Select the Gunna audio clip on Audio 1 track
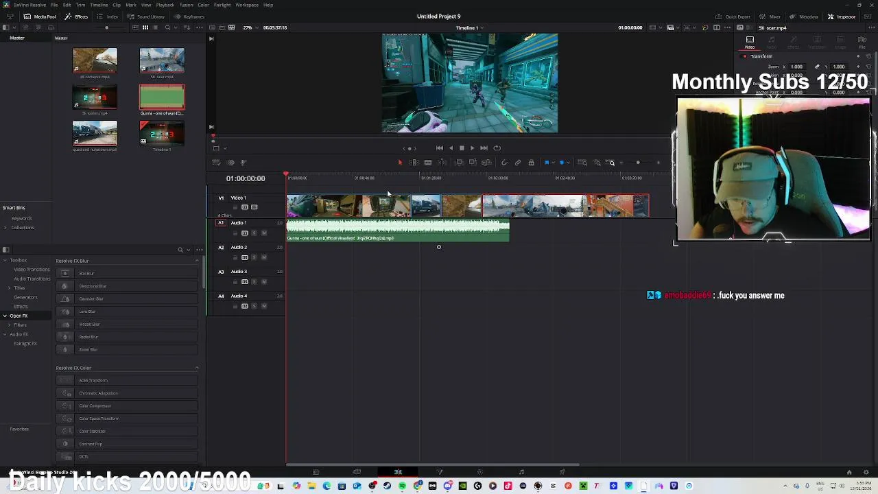This screenshot has height=494, width=878. 398,231
